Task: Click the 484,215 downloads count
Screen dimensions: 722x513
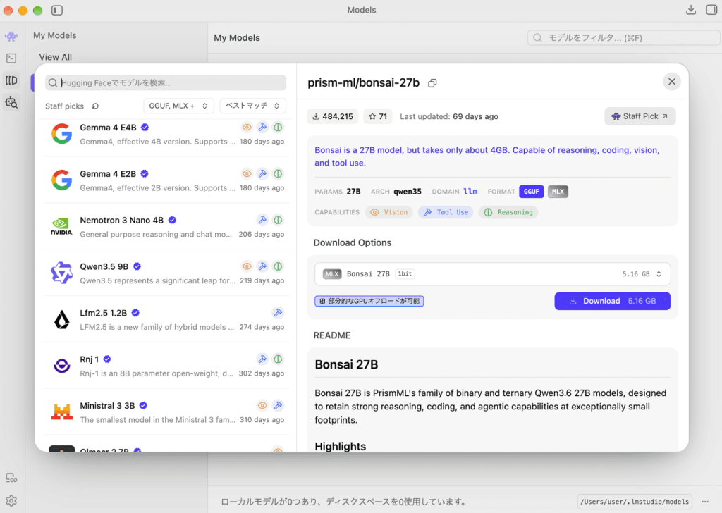Action: pyautogui.click(x=333, y=116)
